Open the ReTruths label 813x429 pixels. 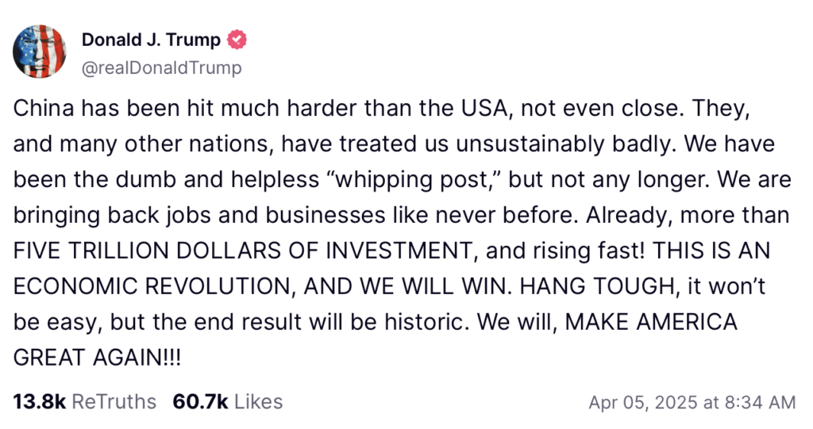click(x=114, y=402)
